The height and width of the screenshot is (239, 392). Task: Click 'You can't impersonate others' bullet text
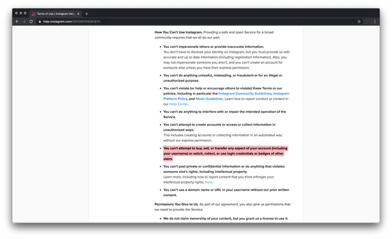point(214,47)
